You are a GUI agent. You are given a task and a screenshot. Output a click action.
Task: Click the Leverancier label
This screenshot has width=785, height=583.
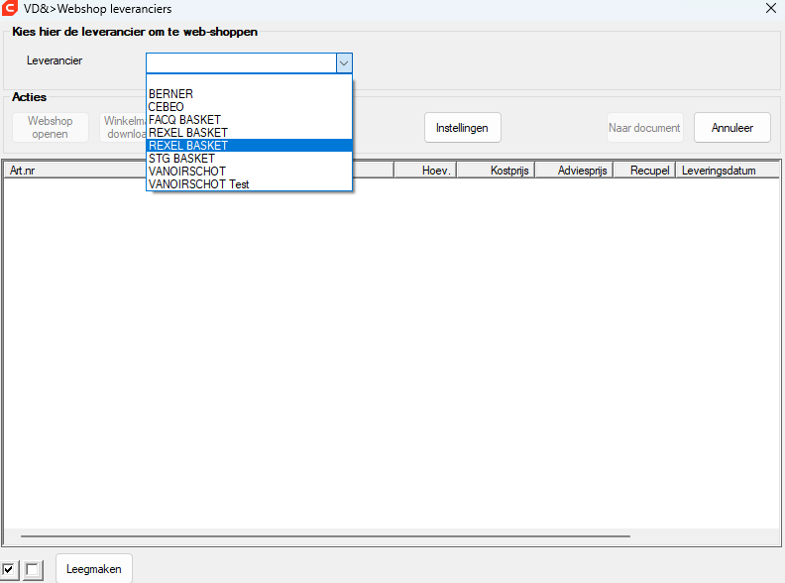point(55,60)
